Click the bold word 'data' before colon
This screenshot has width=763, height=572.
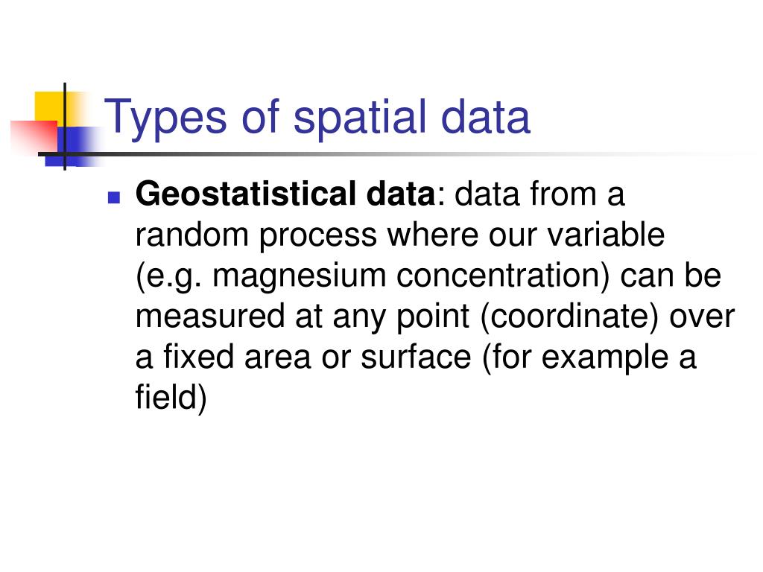click(400, 194)
